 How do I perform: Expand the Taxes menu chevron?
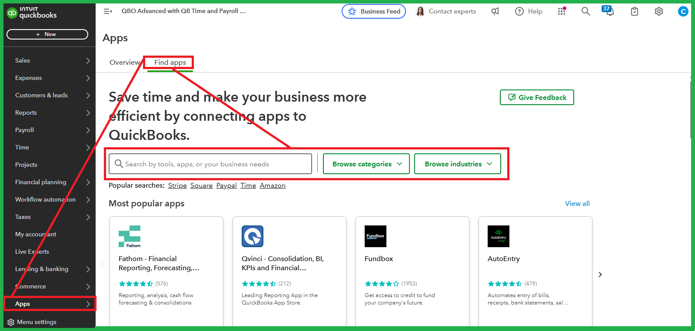(88, 217)
